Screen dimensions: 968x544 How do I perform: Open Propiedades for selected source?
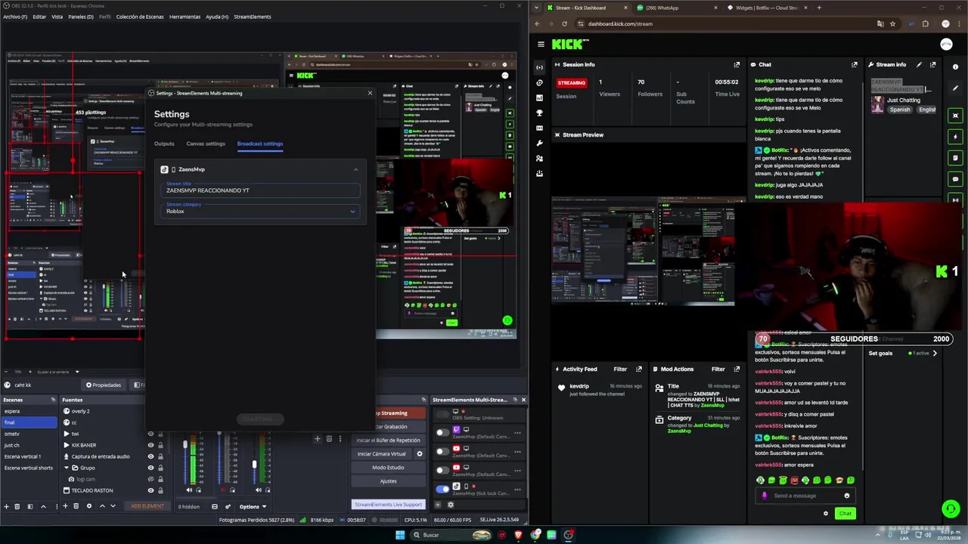tap(103, 385)
